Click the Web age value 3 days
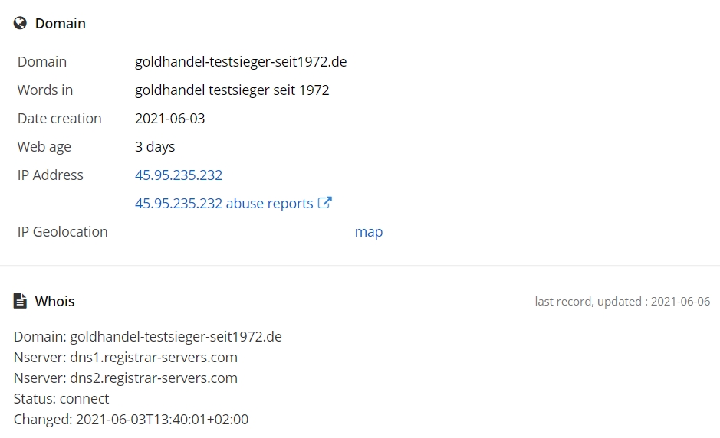Viewport: 720px width, 438px height. pos(155,147)
